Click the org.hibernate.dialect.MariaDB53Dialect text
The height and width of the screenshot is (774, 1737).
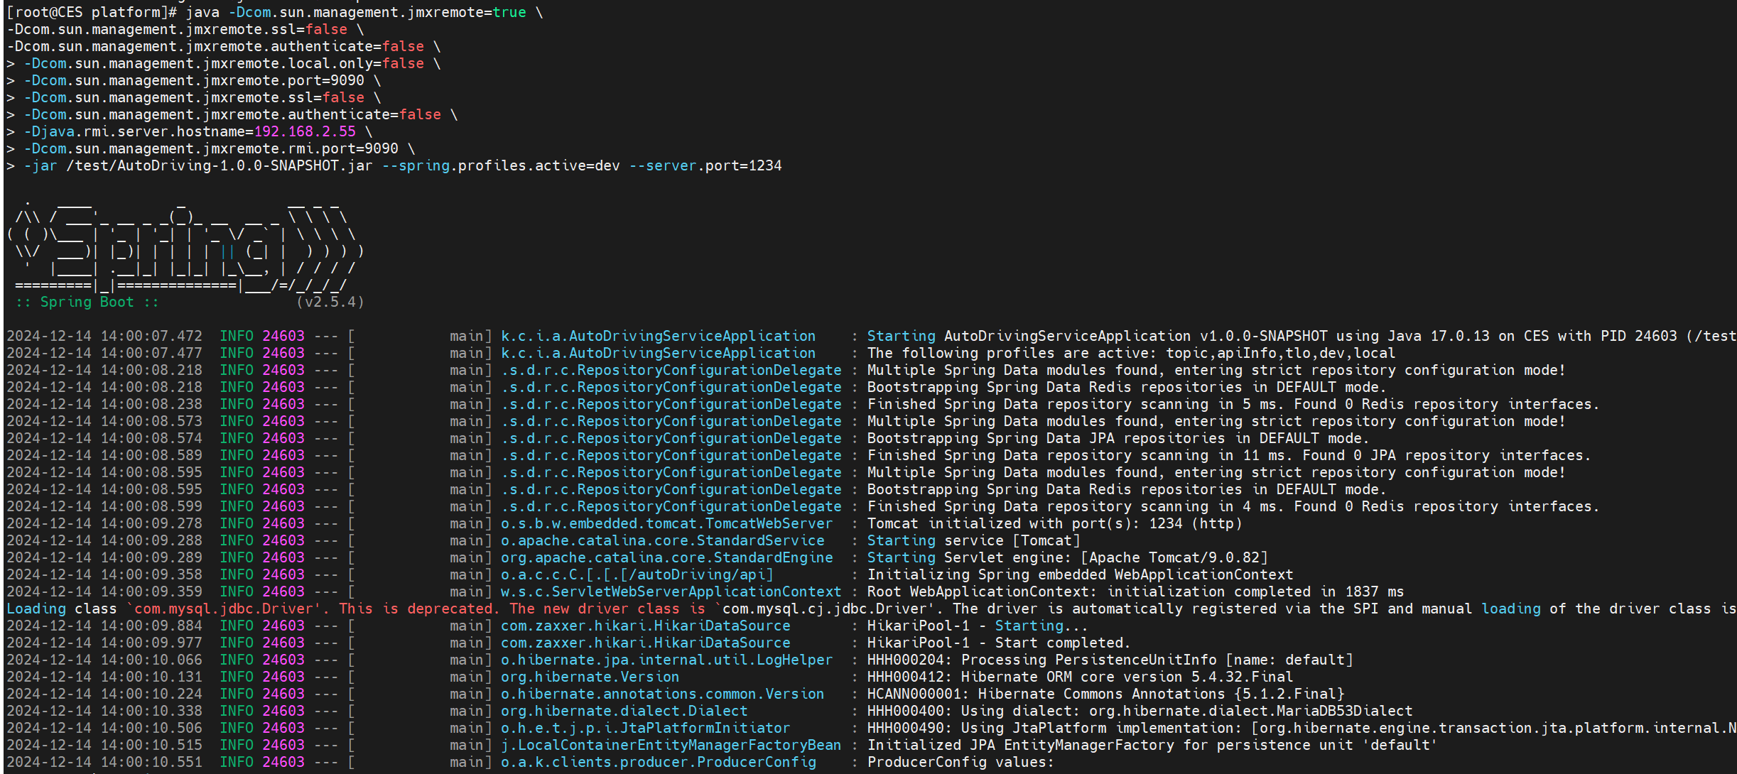(1250, 711)
